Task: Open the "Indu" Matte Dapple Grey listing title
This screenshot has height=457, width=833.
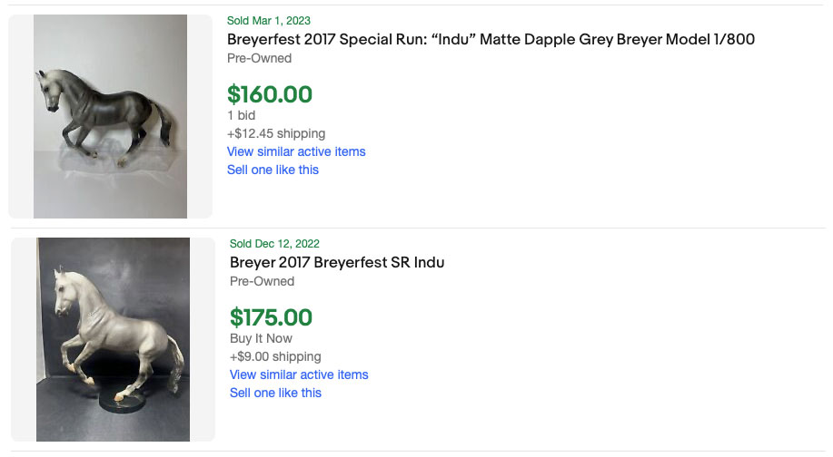Action: [x=491, y=39]
